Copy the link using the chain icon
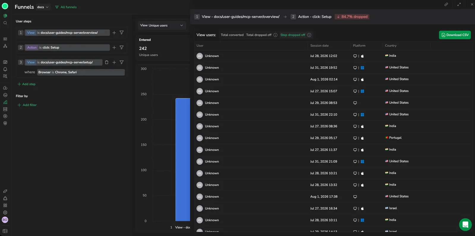The height and width of the screenshot is (236, 475). [x=446, y=4]
